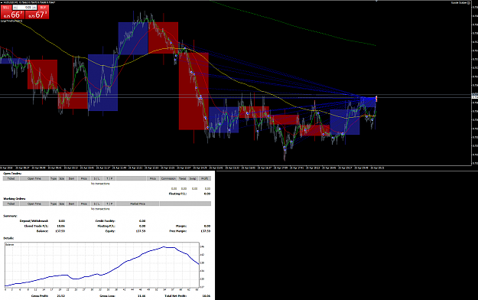Click the buy price panel showing 67
Image resolution: width=478 pixels, height=300 pixels.
37,15
